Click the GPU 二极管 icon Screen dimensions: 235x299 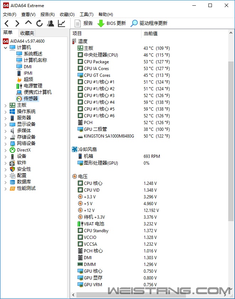(80, 129)
